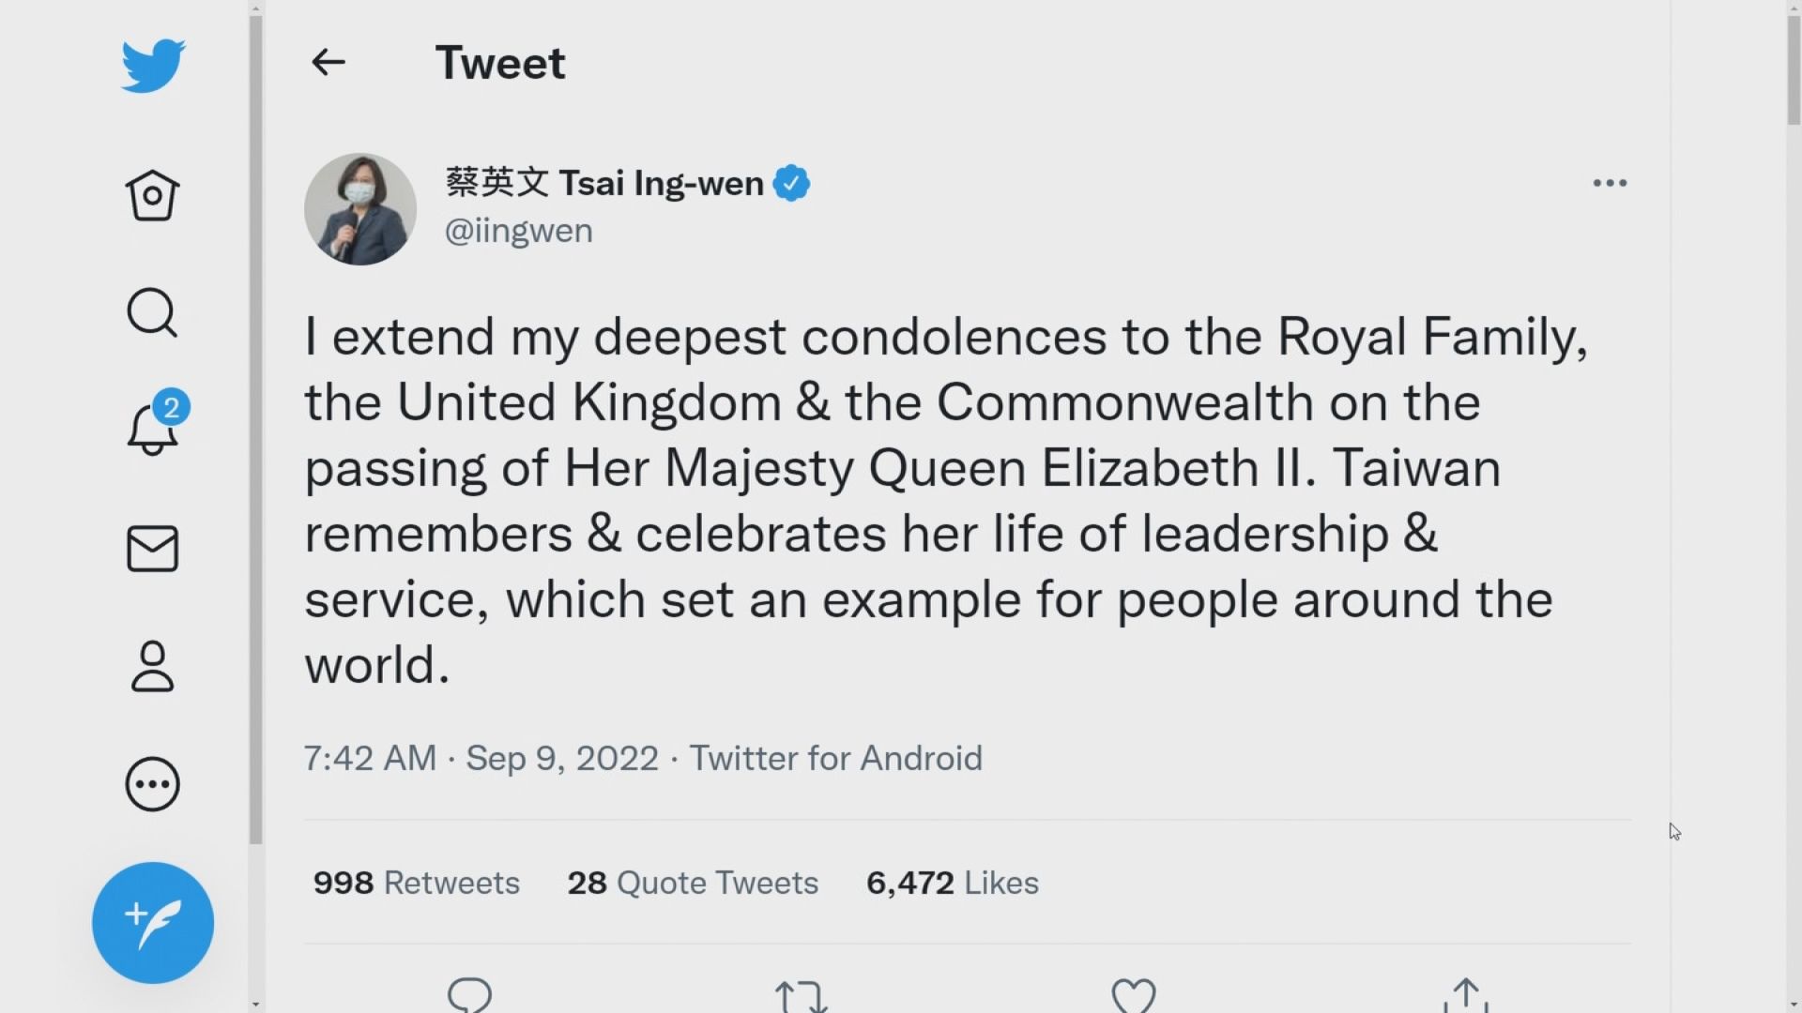View the 998 Retweets list
Viewport: 1802px width, 1013px height.
click(416, 883)
